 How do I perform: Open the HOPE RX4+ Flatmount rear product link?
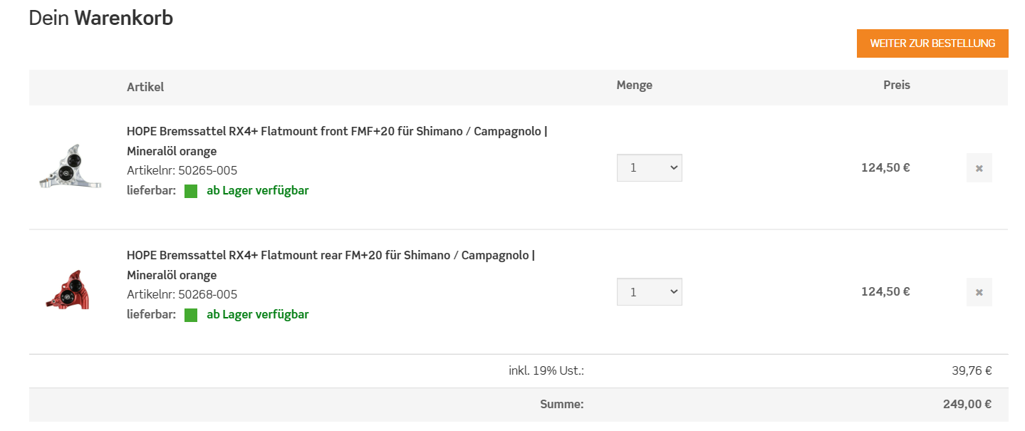point(331,256)
